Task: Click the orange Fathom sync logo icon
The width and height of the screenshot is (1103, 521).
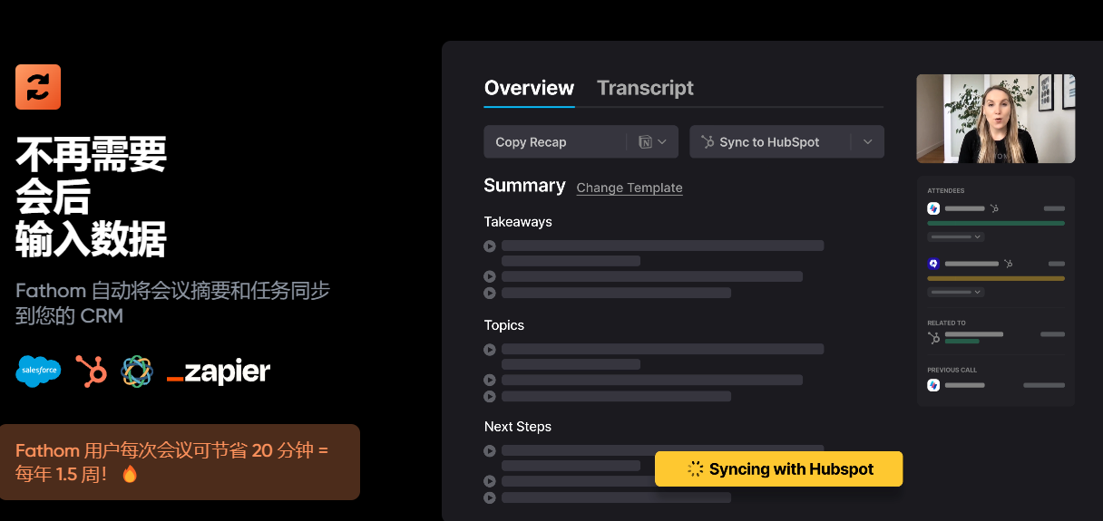Action: tap(38, 87)
